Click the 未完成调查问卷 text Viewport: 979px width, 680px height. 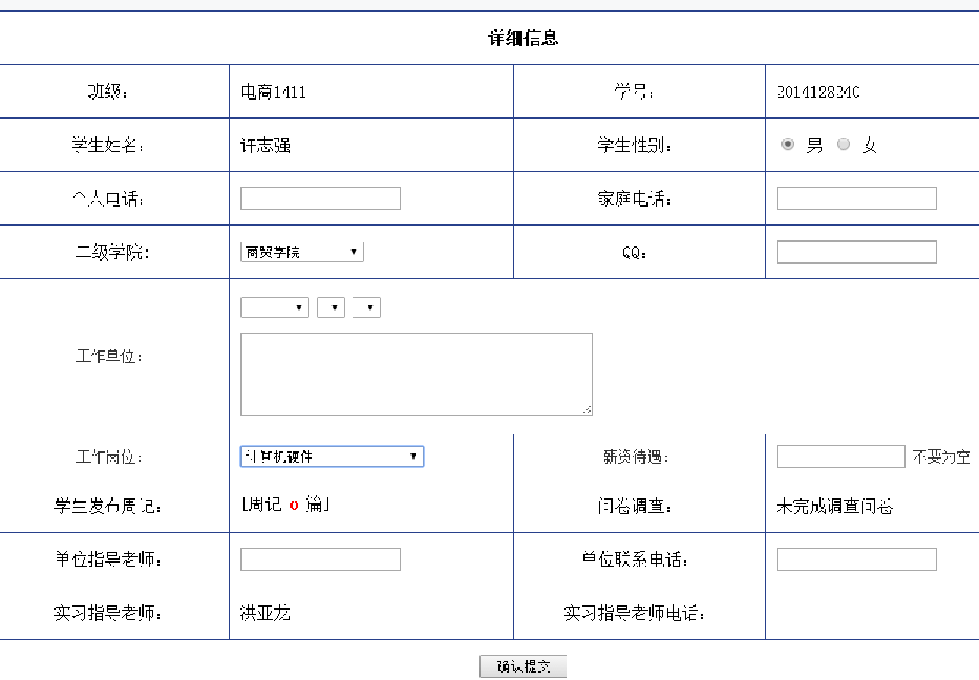point(835,506)
